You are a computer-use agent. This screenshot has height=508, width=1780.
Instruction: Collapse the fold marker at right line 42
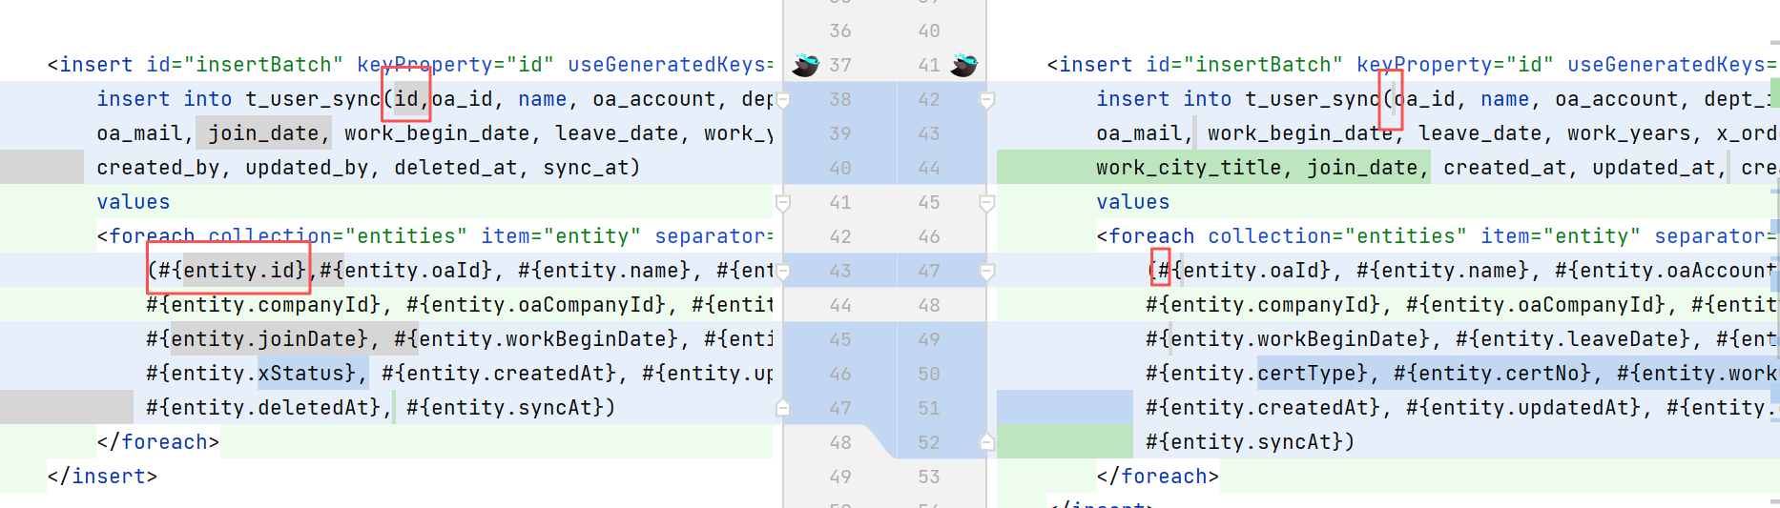click(x=987, y=99)
